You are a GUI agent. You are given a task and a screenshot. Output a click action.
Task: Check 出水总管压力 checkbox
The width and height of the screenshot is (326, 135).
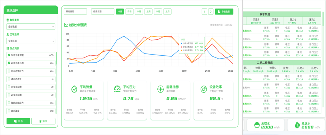(9, 71)
